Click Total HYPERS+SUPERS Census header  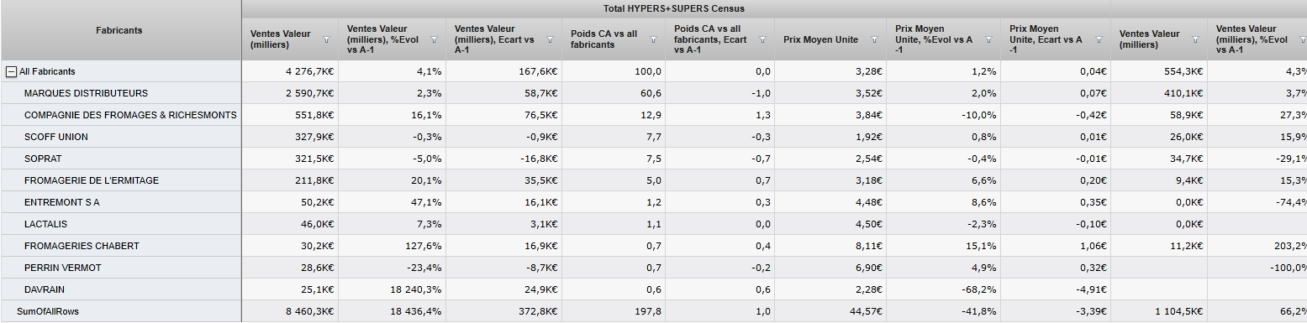(675, 8)
